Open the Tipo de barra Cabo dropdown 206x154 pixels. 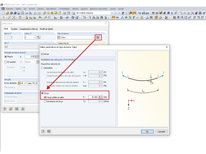pos(94,38)
